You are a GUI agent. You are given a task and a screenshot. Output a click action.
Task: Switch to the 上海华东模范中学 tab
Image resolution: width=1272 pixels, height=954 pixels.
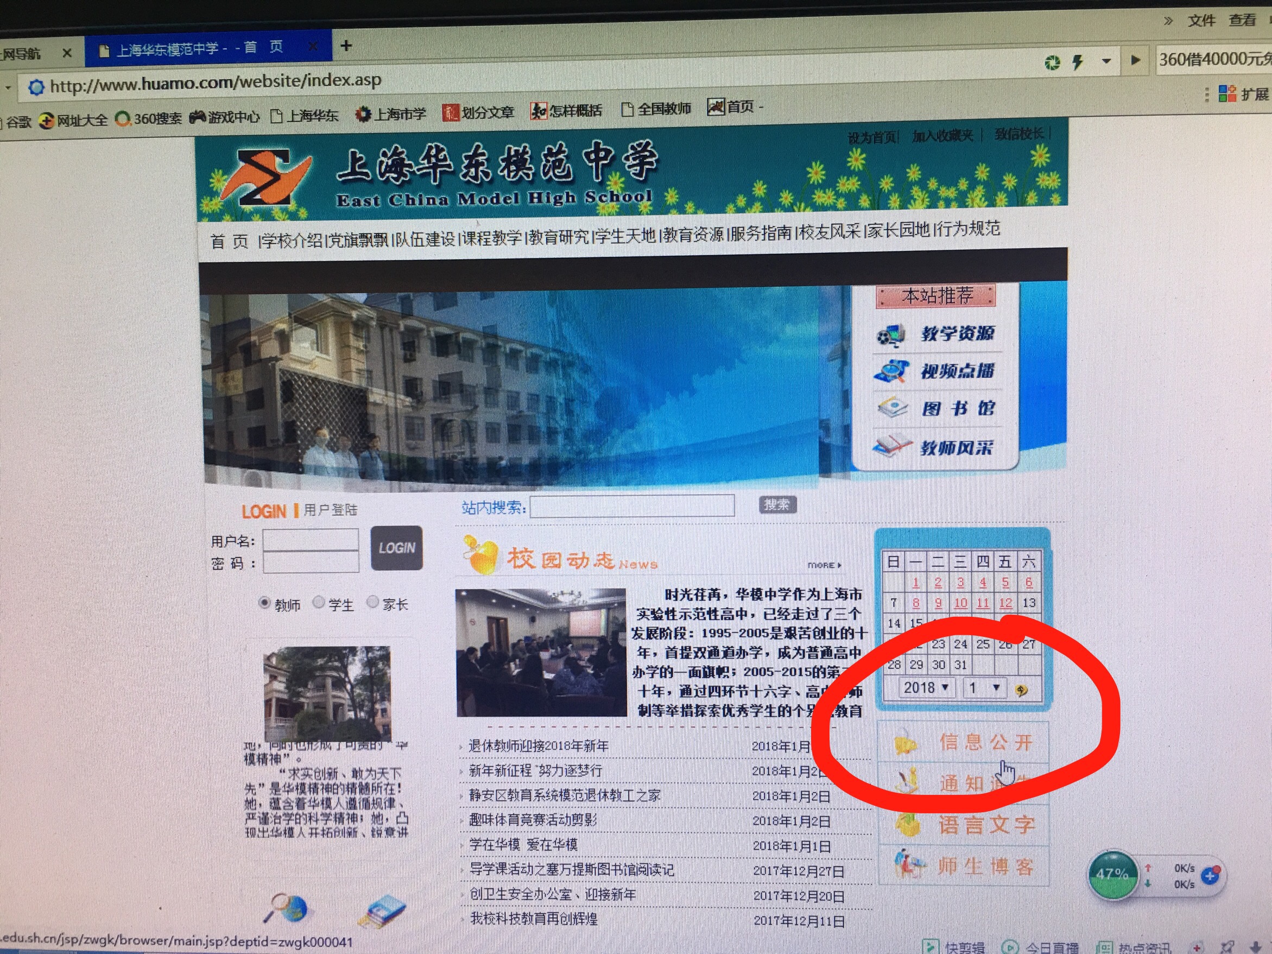tap(208, 48)
